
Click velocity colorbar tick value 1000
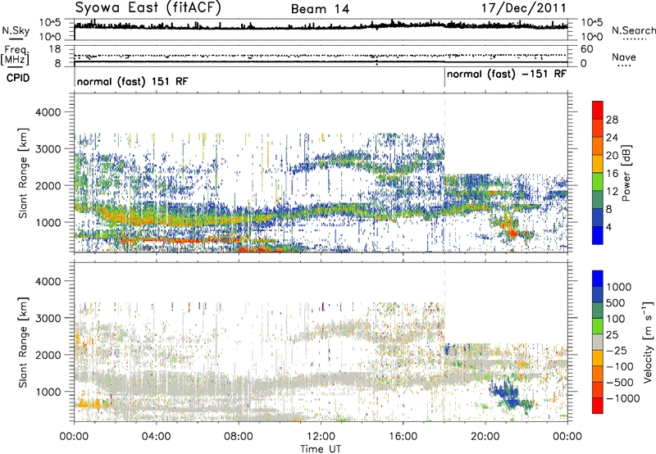(619, 287)
